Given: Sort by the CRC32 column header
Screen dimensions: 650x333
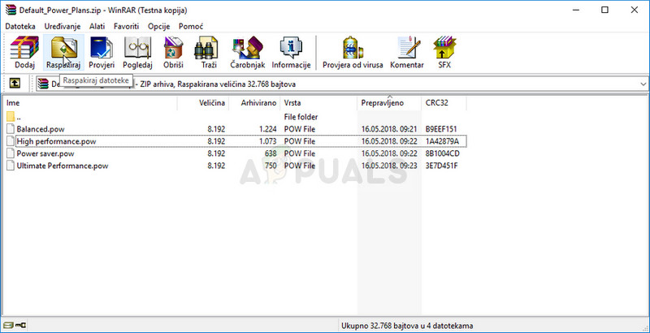Looking at the screenshot, I should point(444,103).
